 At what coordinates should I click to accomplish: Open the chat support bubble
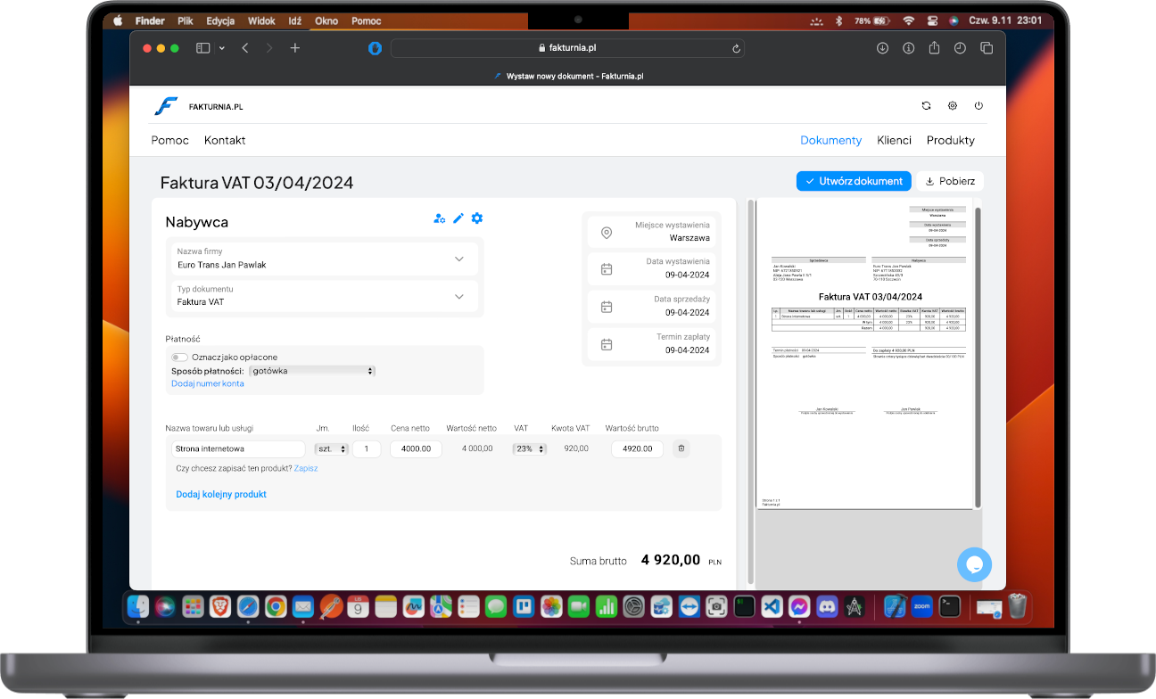click(x=974, y=564)
